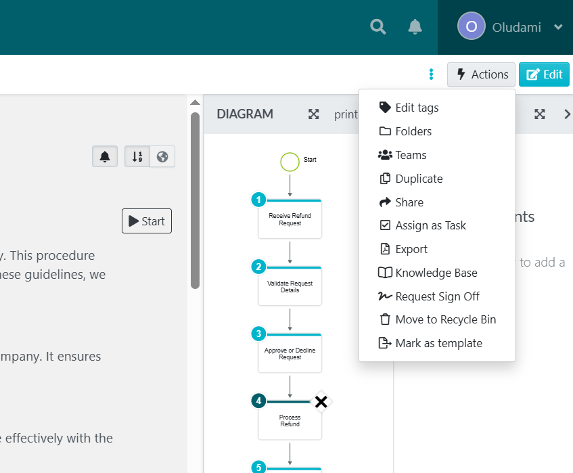Expand the right panel fullscreen icon
This screenshot has height=473, width=573.
[539, 114]
